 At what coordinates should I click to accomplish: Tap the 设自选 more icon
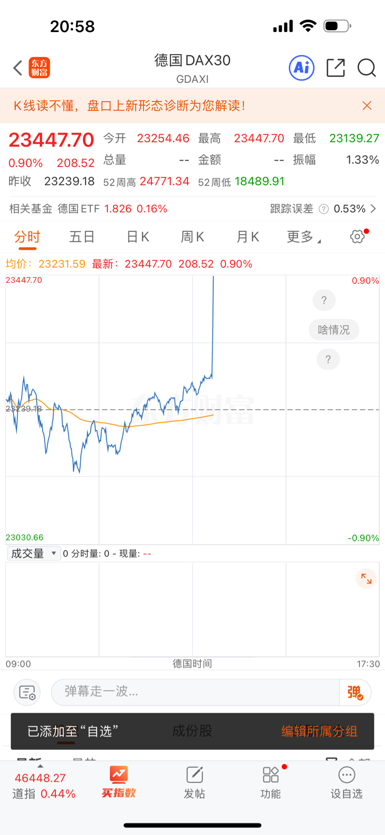tap(346, 781)
